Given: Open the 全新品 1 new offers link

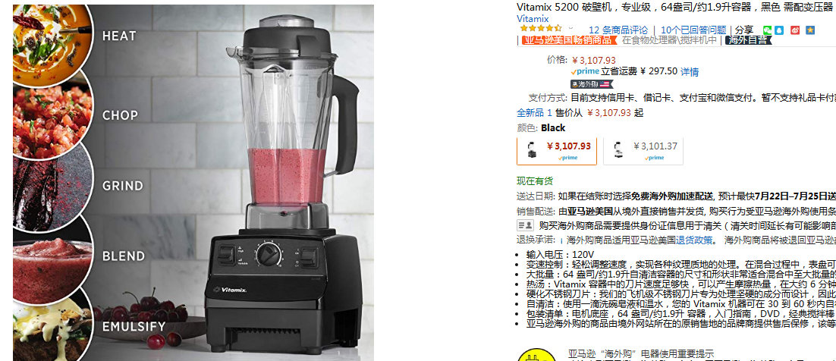Looking at the screenshot, I should [x=534, y=112].
